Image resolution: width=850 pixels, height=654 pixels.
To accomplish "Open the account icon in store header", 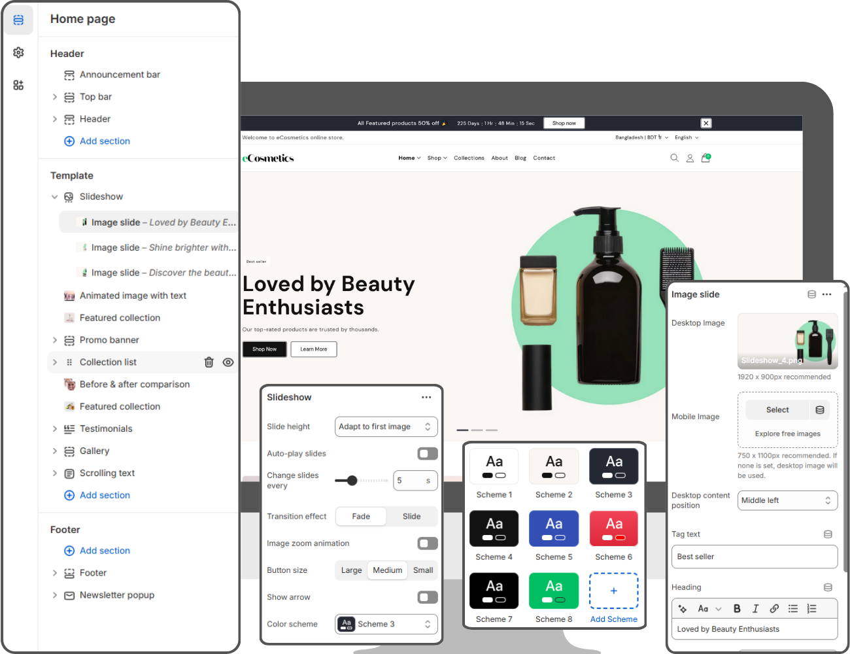I will click(690, 158).
